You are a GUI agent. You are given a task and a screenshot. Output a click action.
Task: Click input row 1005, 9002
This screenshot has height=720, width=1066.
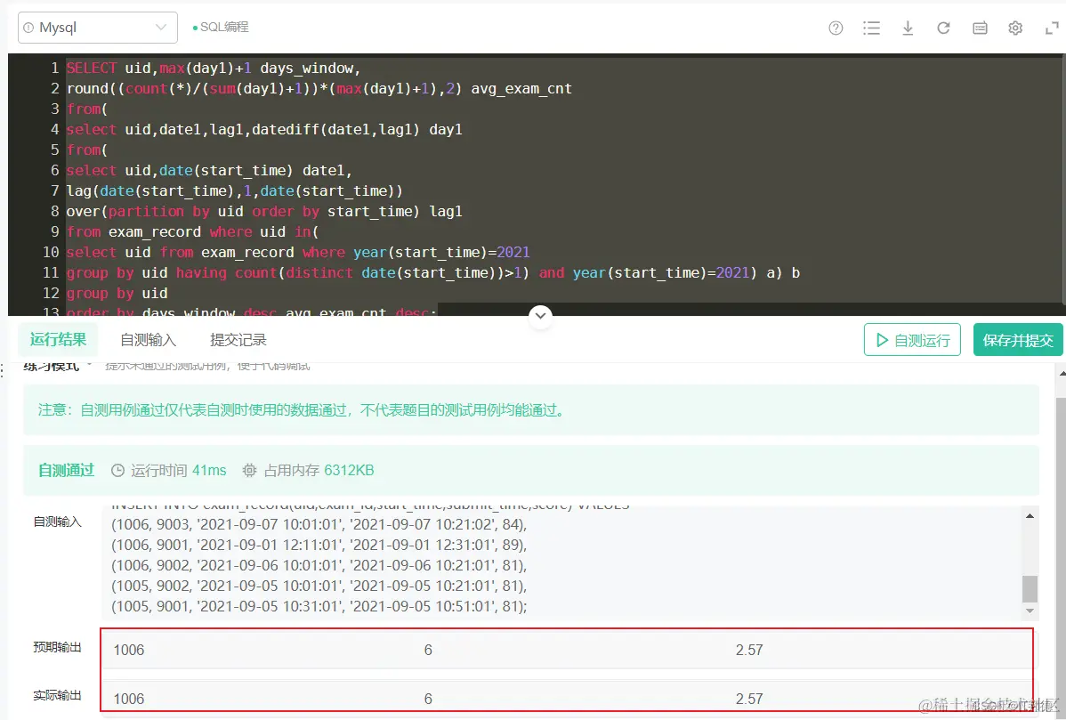pyautogui.click(x=319, y=586)
